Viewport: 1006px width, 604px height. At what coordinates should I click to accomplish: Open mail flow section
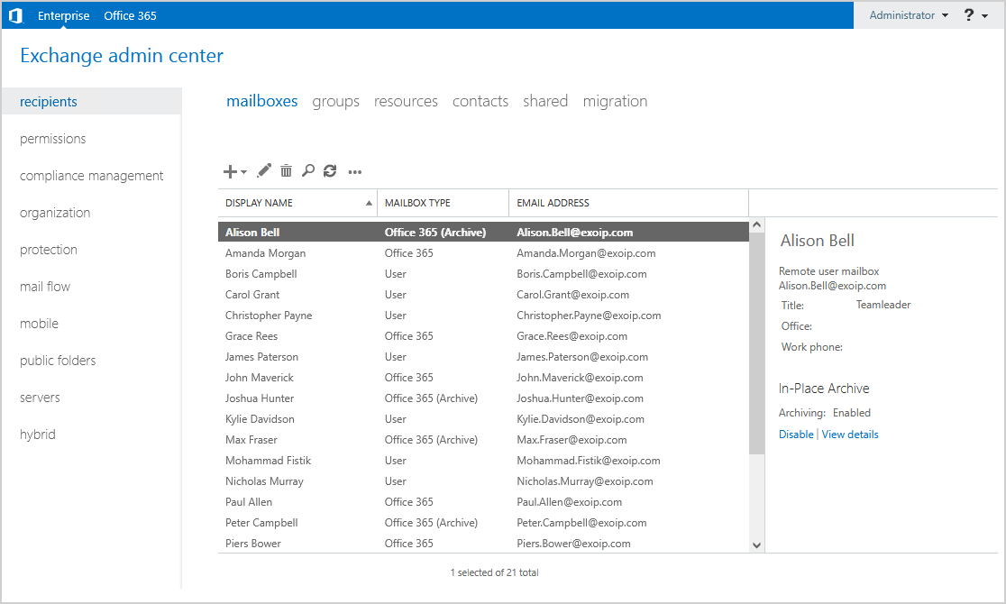pos(45,287)
